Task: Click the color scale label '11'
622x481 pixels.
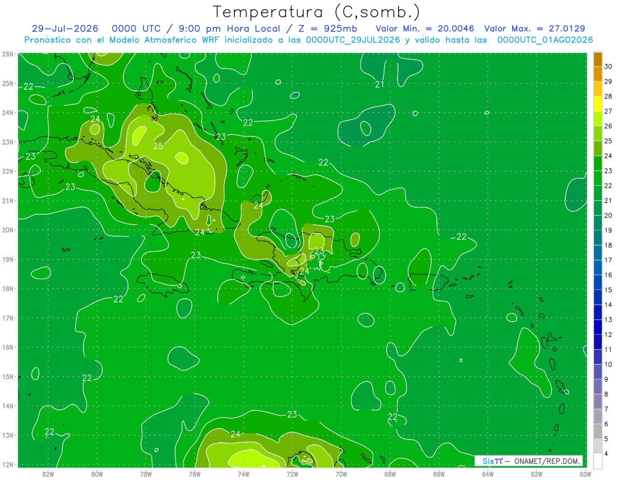Action: click(x=608, y=349)
